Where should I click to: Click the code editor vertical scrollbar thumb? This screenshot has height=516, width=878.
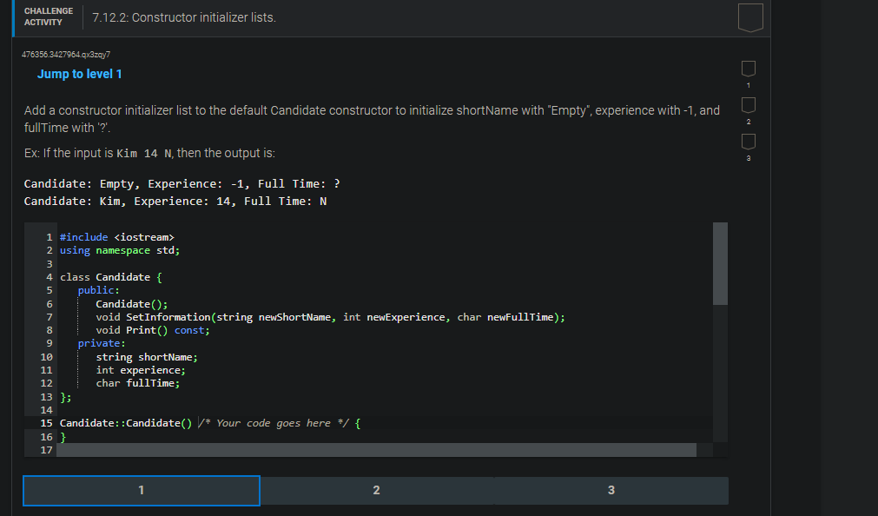(720, 263)
